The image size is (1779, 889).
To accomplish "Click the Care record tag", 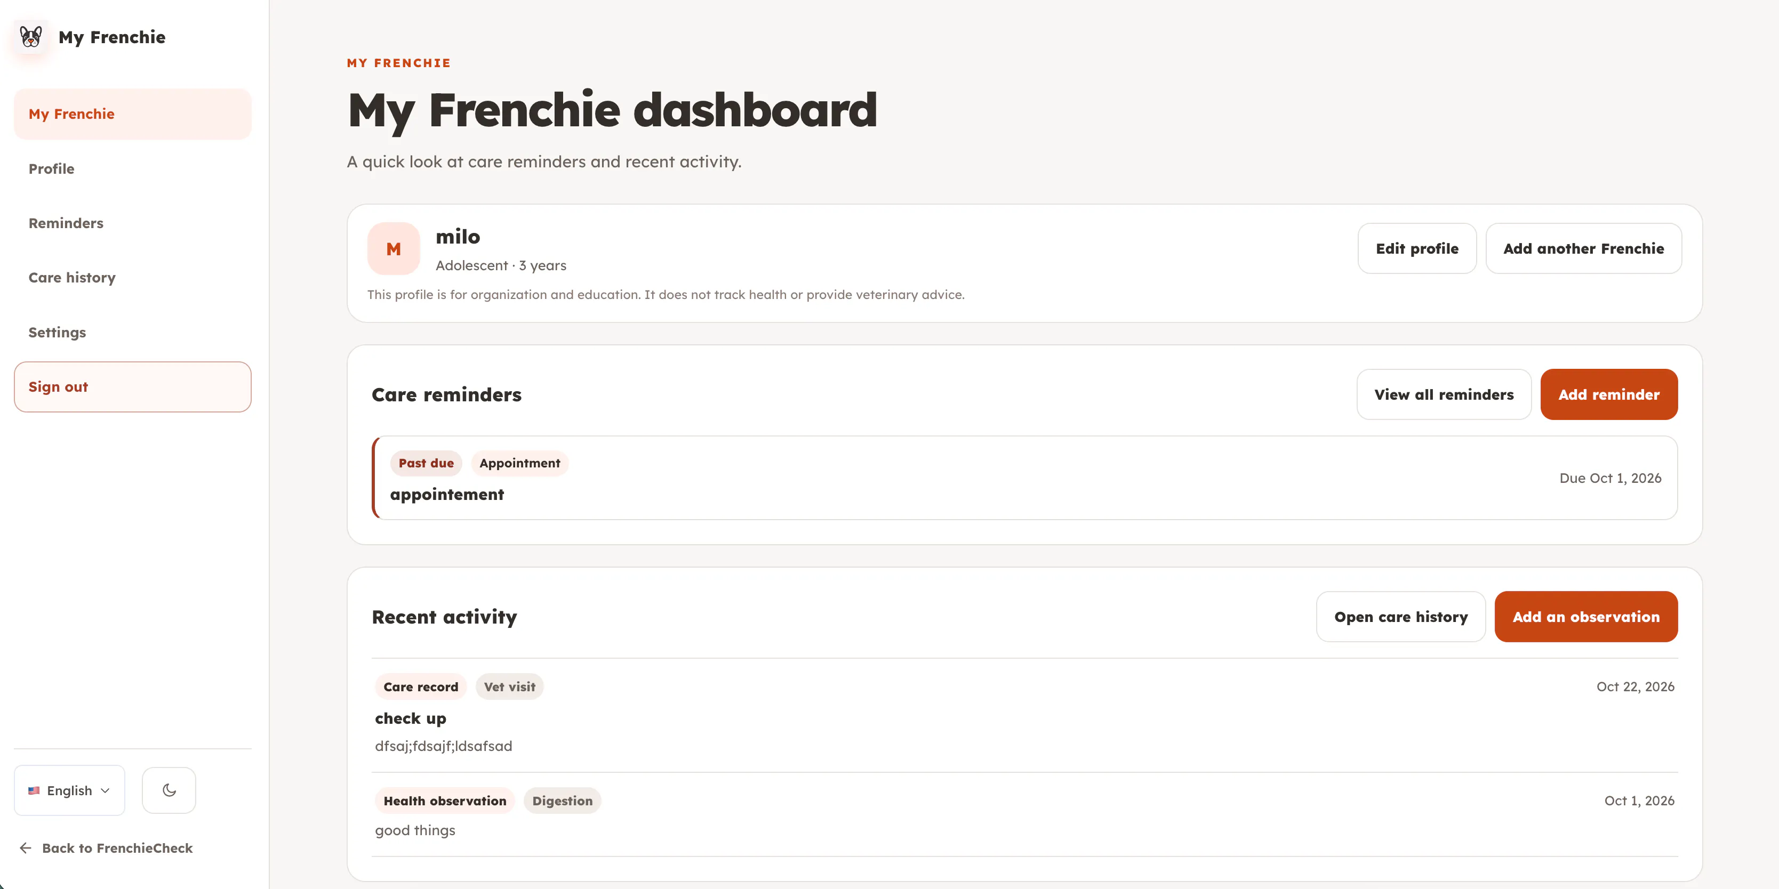I will [x=421, y=688].
